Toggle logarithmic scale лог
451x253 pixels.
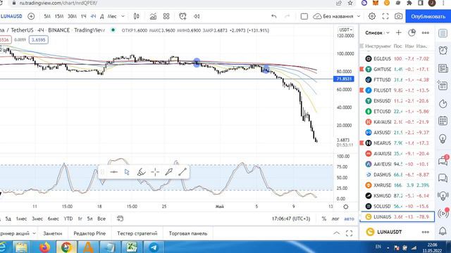pyautogui.click(x=335, y=219)
